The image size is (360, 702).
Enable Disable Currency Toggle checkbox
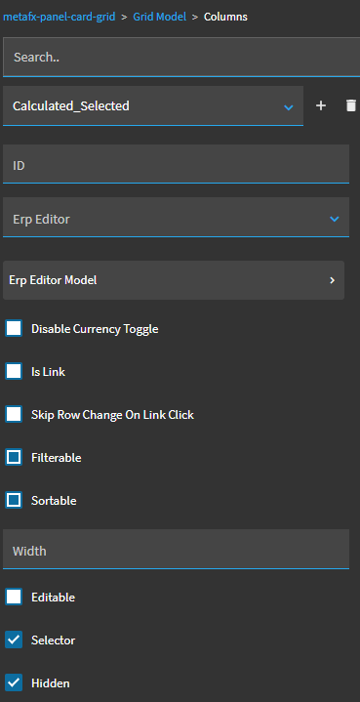click(14, 329)
